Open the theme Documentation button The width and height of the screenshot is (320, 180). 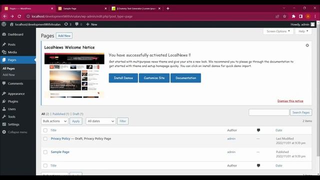[185, 78]
